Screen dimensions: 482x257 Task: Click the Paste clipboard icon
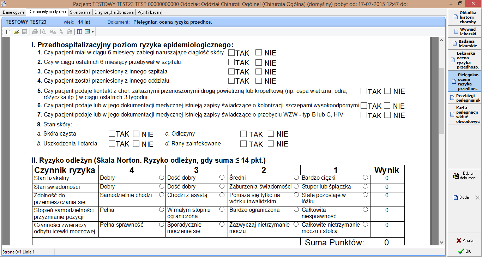coord(70,32)
